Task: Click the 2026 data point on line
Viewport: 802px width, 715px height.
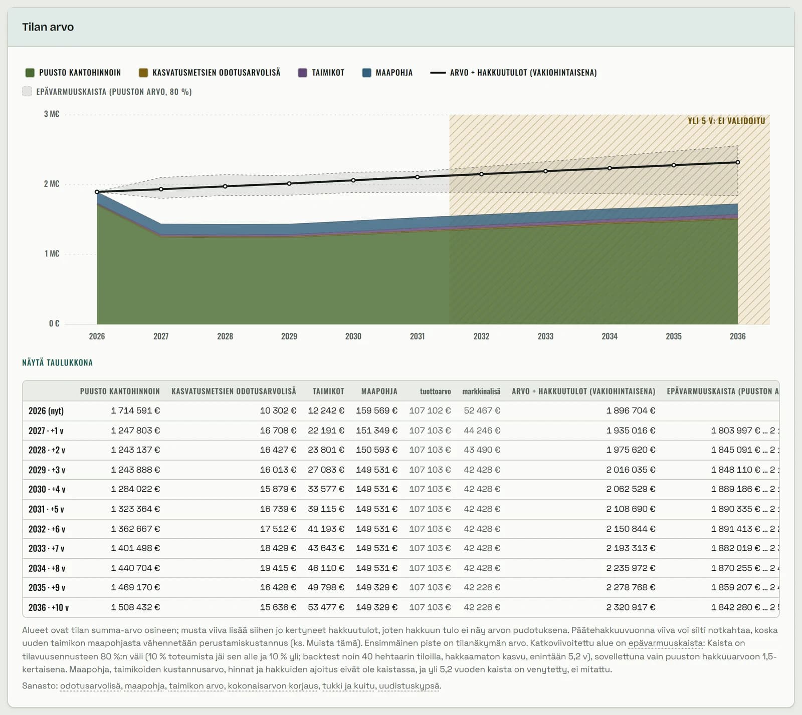Action: pos(97,192)
